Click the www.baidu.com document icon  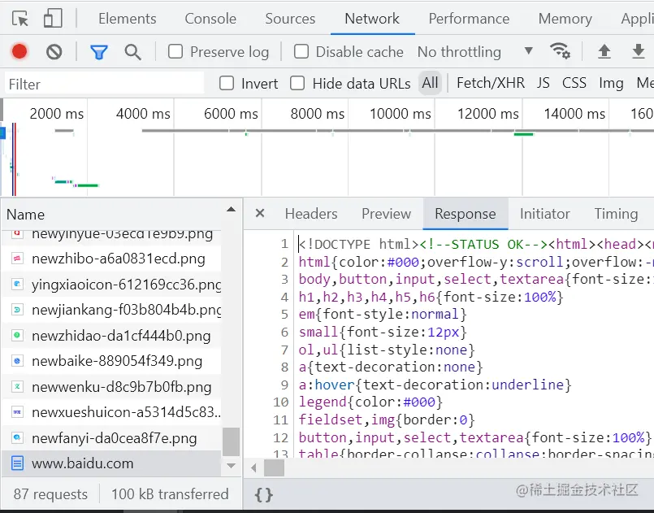coord(17,463)
